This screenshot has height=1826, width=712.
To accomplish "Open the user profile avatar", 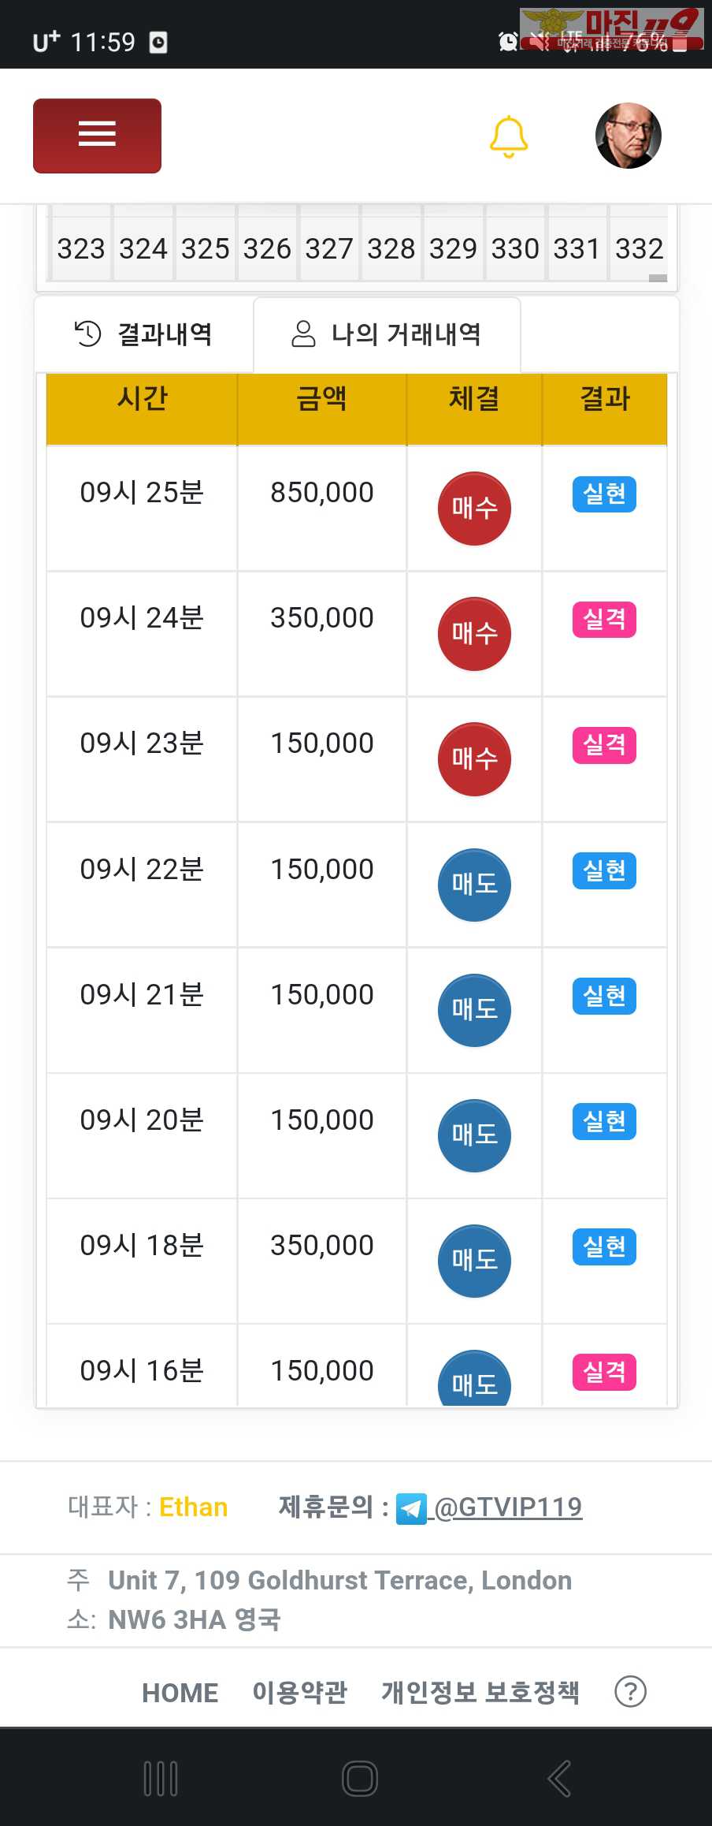I will pos(628,136).
